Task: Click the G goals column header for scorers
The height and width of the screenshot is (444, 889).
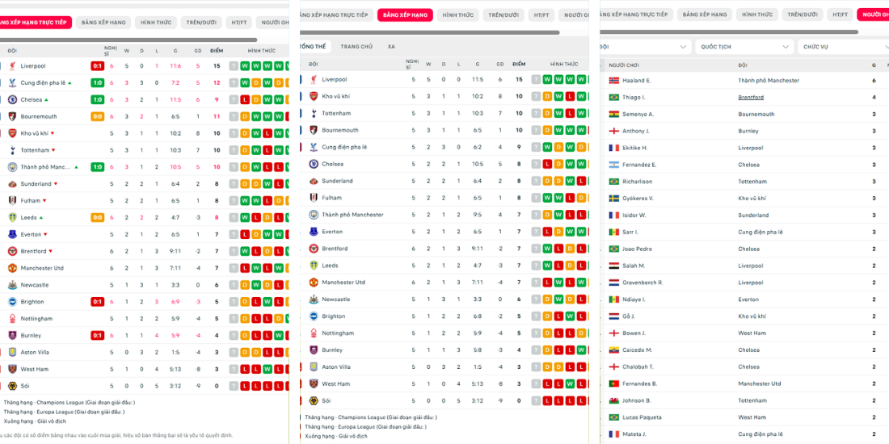Action: pos(874,65)
